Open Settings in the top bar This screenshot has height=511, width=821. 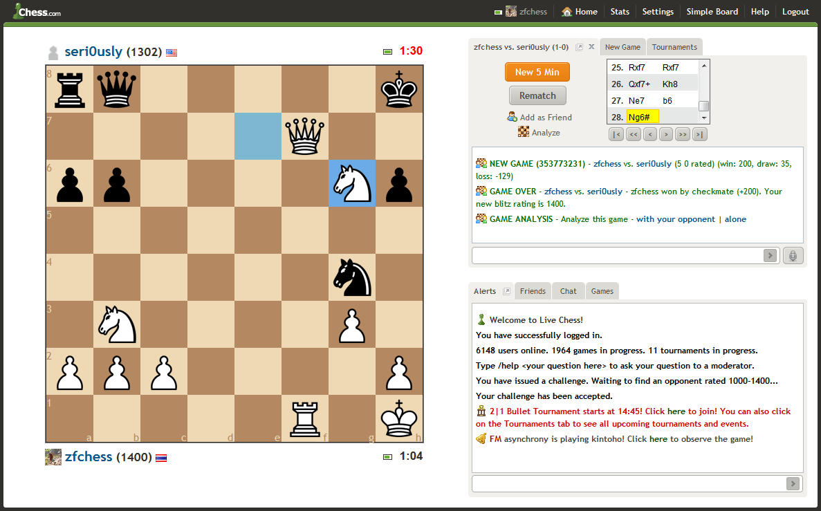(x=658, y=12)
